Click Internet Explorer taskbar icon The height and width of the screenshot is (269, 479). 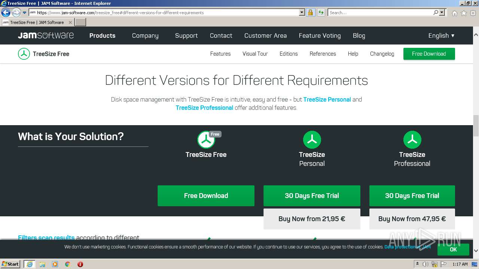[x=29, y=264]
